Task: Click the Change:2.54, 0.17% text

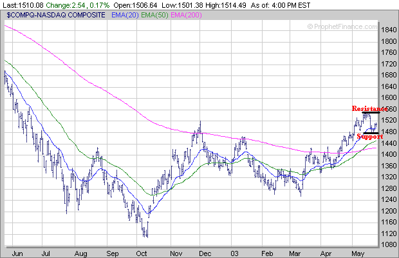Action: point(78,5)
